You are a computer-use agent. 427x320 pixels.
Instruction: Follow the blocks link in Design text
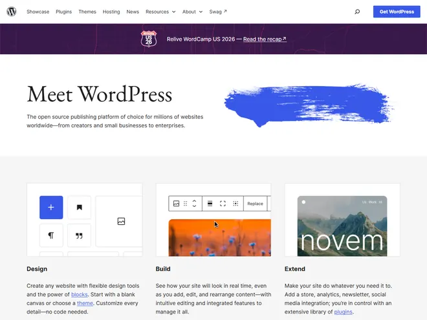click(79, 294)
